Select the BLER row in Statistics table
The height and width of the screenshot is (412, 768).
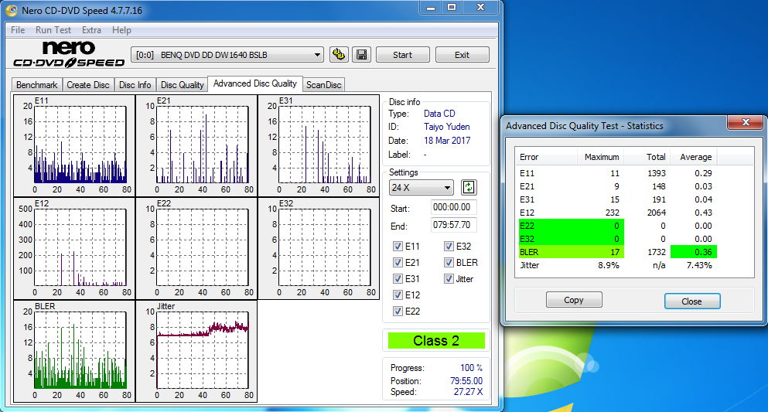click(x=616, y=252)
